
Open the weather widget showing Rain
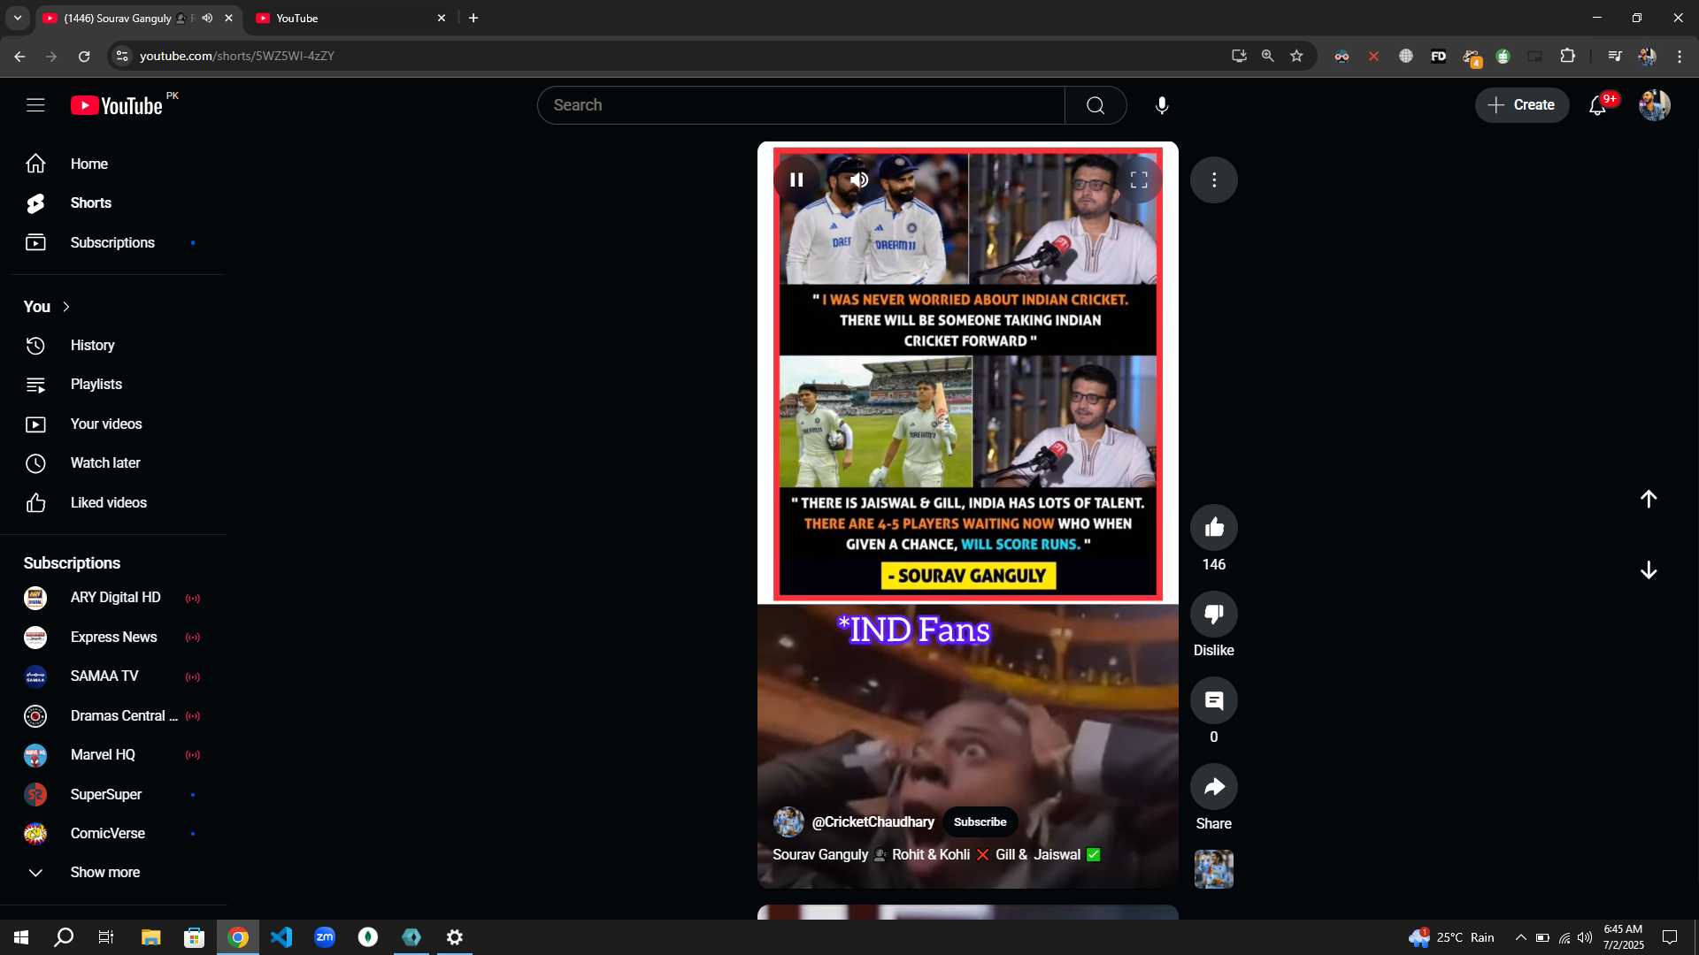click(1452, 937)
